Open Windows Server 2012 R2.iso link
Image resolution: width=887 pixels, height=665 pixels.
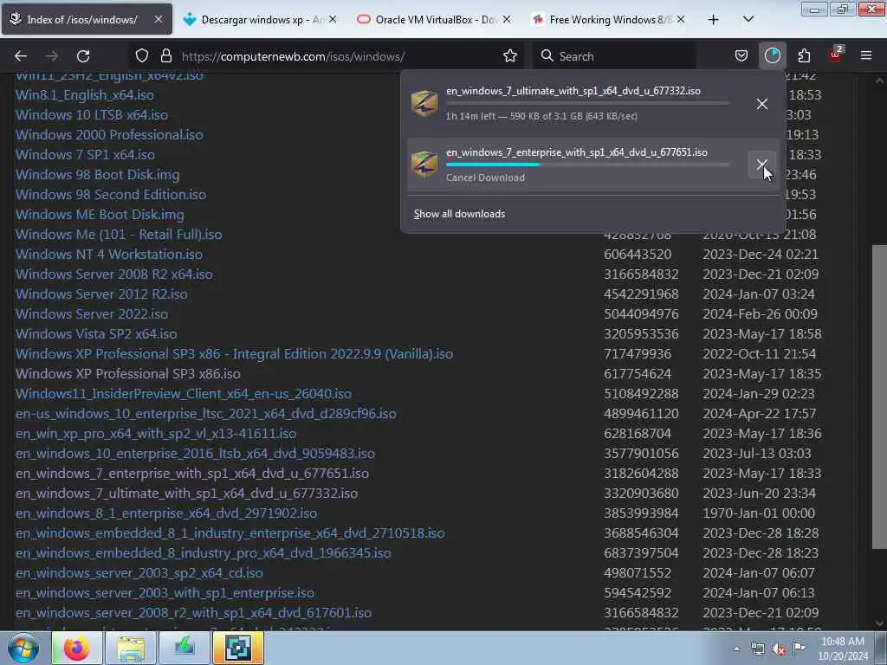point(101,294)
